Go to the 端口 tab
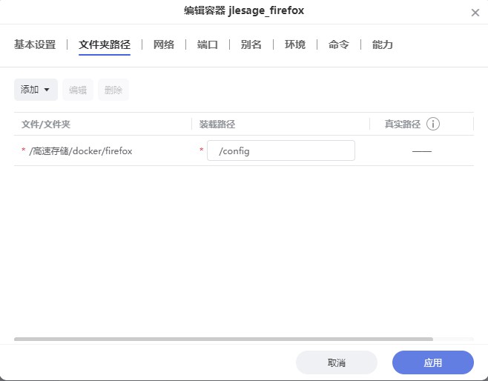Screen dimensions: 488x381 coord(207,44)
